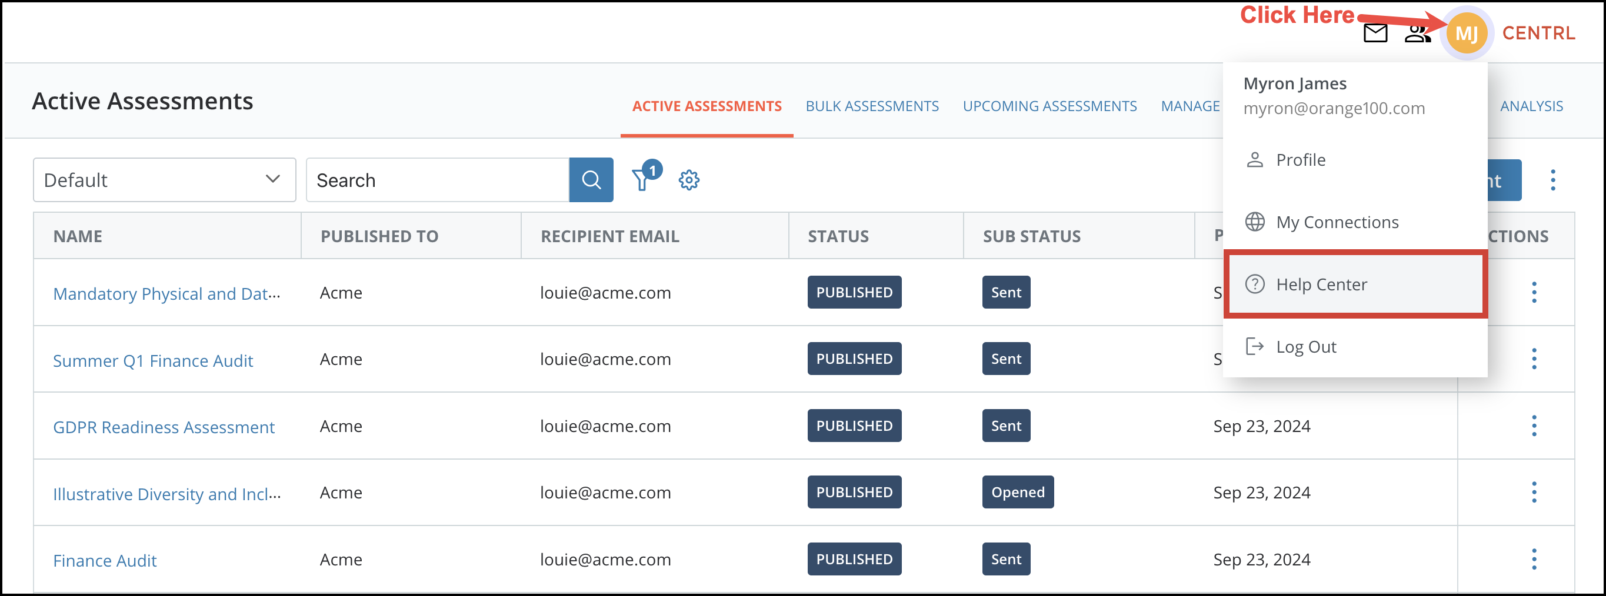1606x596 pixels.
Task: Choose Log Out in user menu
Action: tap(1355, 347)
